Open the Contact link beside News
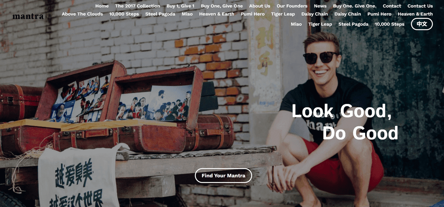 pos(392,6)
